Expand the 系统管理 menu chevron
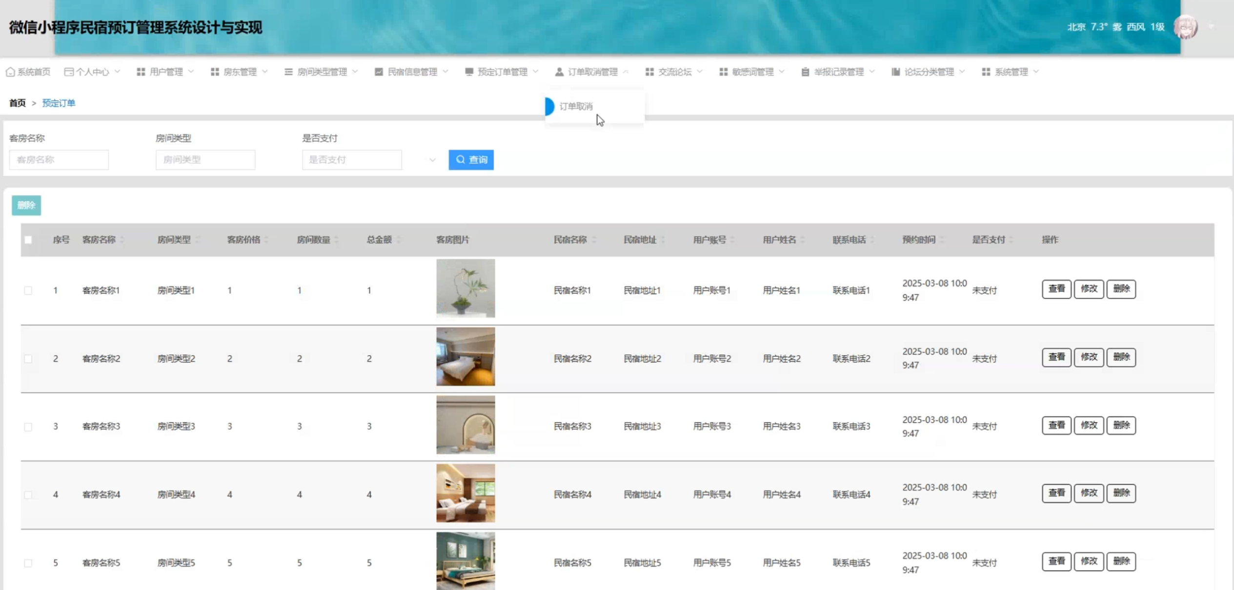Image resolution: width=1234 pixels, height=590 pixels. coord(1036,72)
